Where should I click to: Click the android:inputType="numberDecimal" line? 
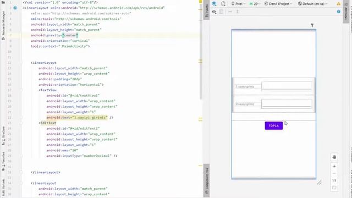click(x=82, y=156)
